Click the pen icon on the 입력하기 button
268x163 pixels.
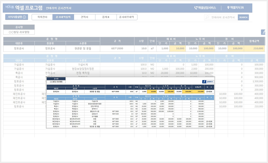(x=204, y=82)
